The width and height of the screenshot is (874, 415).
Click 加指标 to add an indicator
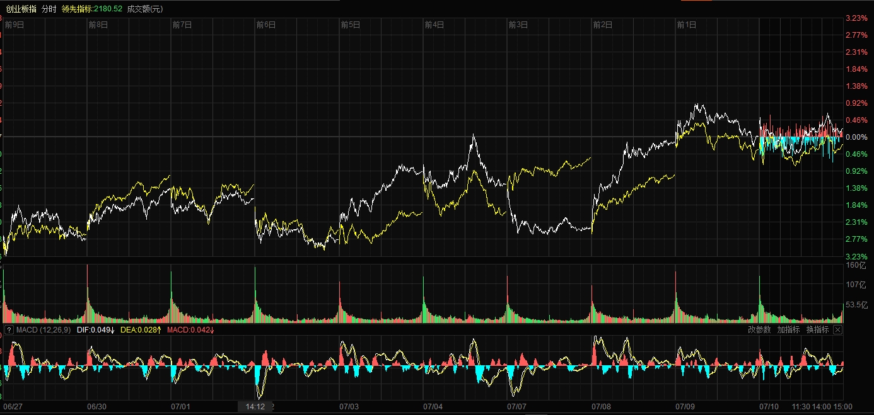click(x=788, y=329)
